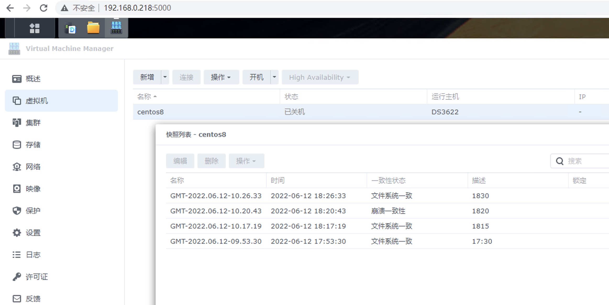Click time 2022-06-12 18:17:19 cell
This screenshot has height=305, width=609.
click(308, 226)
